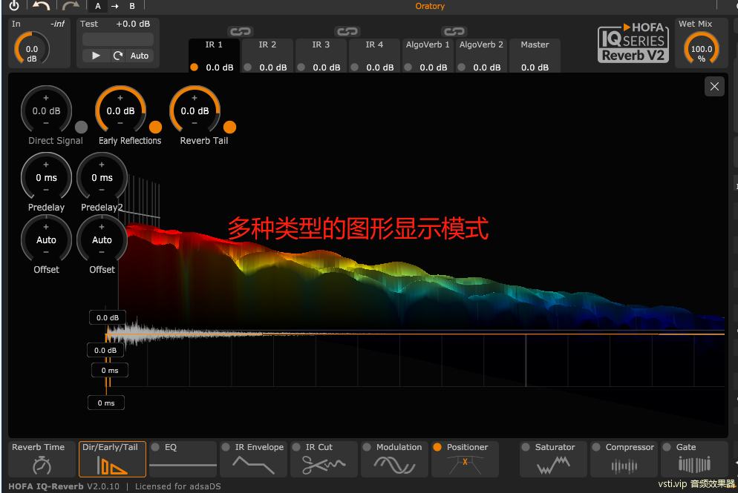Viewport: 738px width, 493px height.
Task: Switch to the IR 4 tab
Action: click(374, 55)
